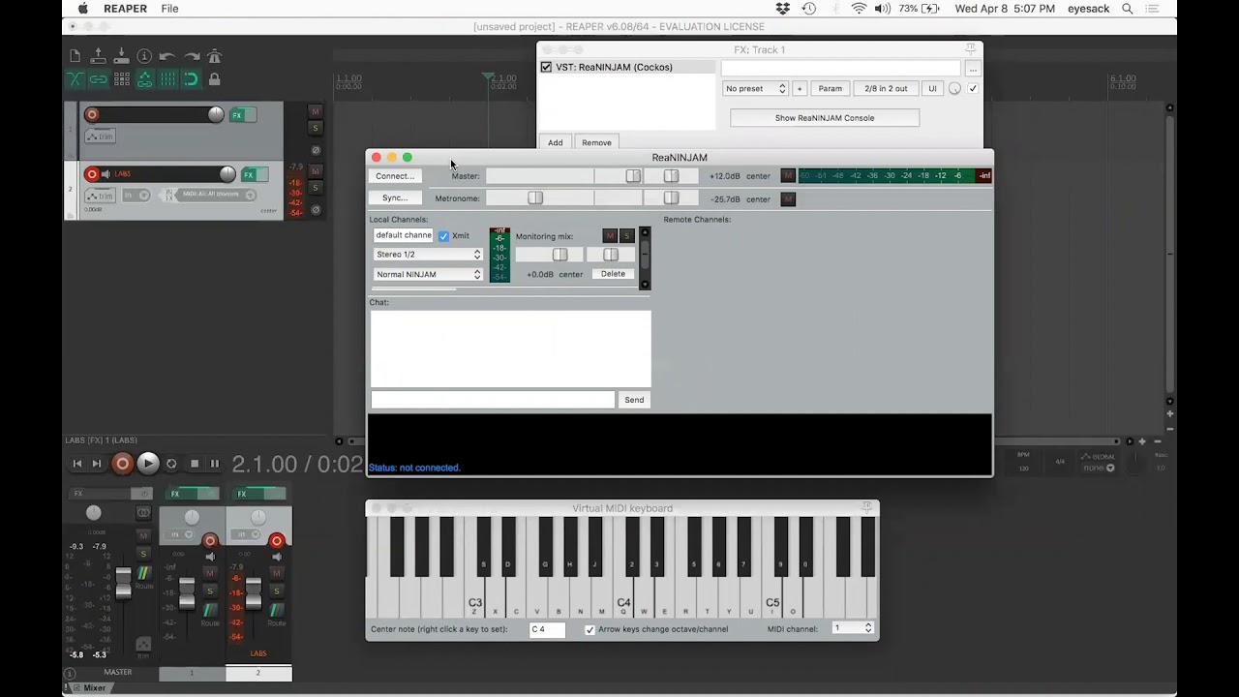Open project settings info icon

[144, 56]
